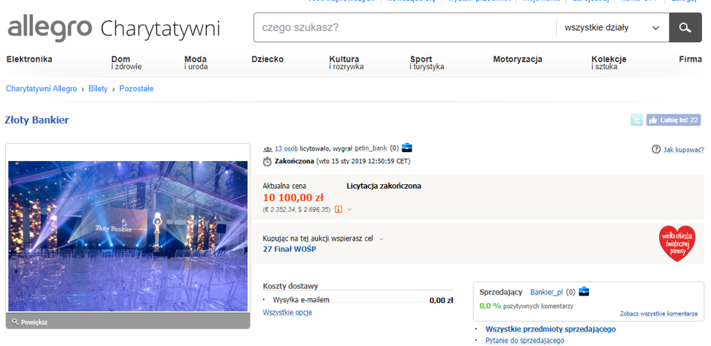Click the orange currency info icon

point(339,210)
